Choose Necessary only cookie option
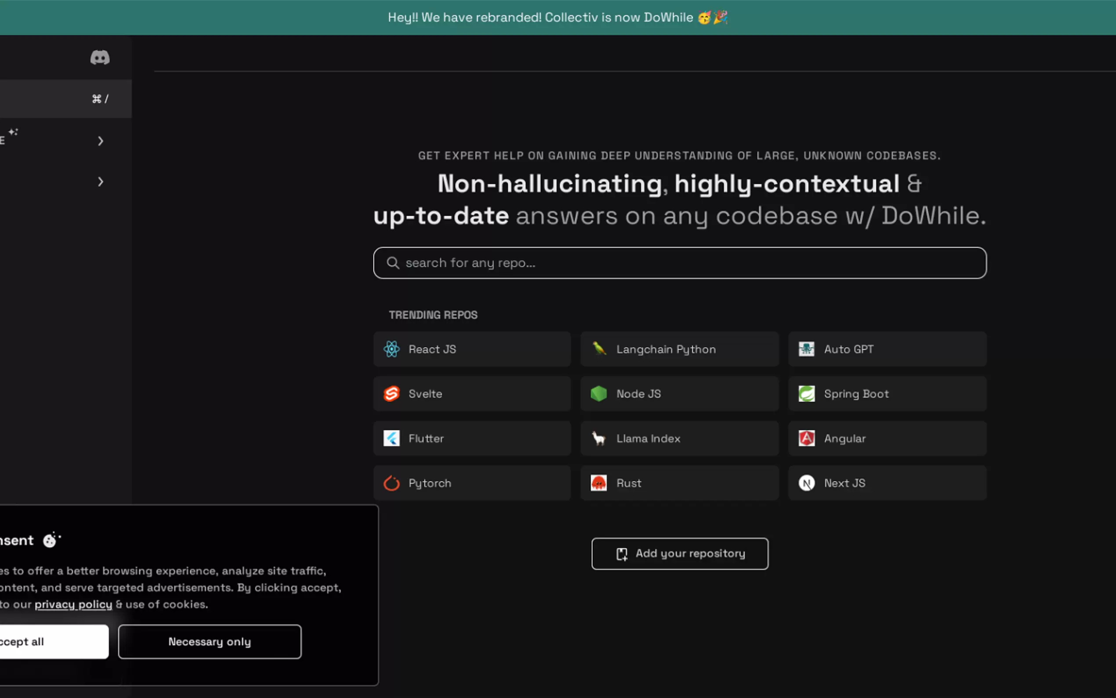 coord(210,642)
